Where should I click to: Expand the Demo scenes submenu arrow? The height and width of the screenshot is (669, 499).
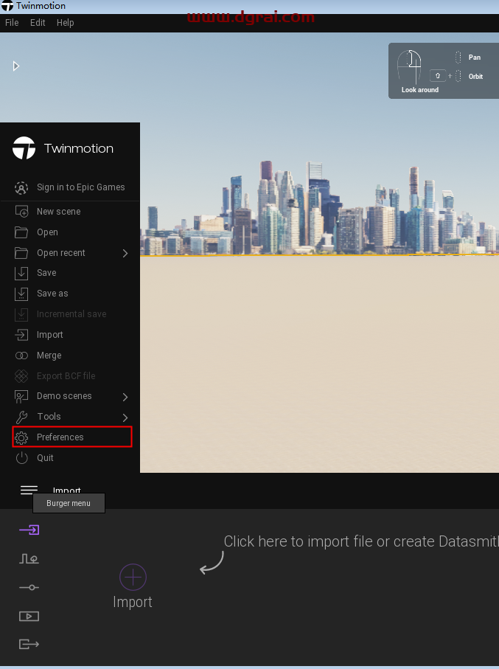[125, 397]
